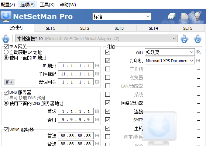Click the IP 地址 input field

point(76,66)
